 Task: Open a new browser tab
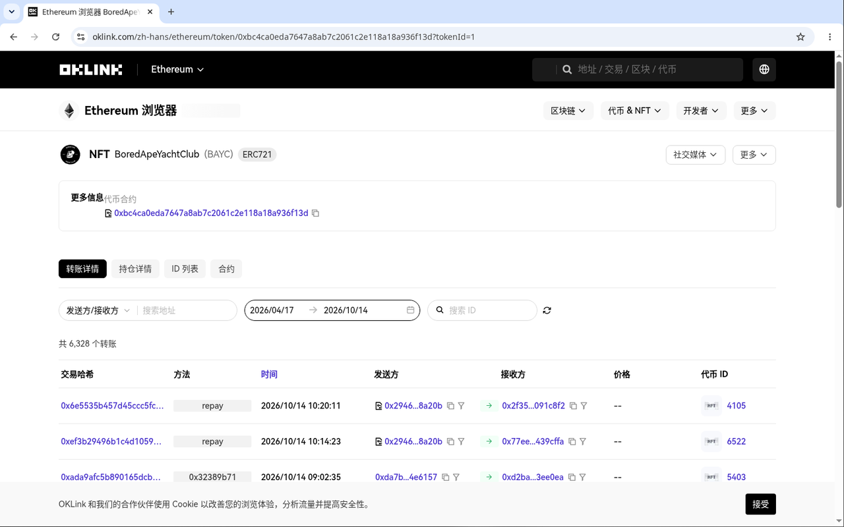171,12
